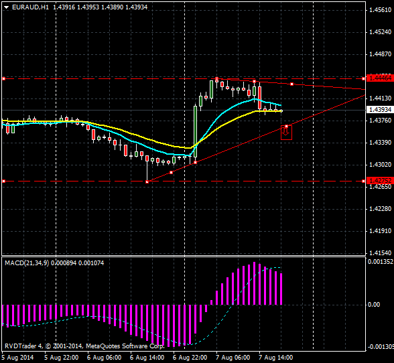Select the rising trendline's starting anchor at the low wick
The height and width of the screenshot is (363, 394).
coord(147,181)
